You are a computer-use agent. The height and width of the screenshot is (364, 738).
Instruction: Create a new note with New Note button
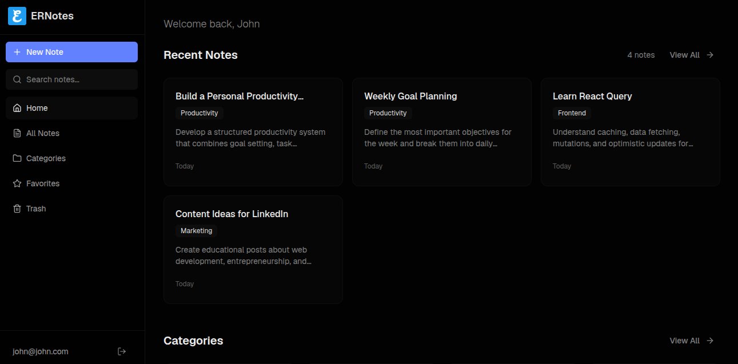click(x=71, y=52)
